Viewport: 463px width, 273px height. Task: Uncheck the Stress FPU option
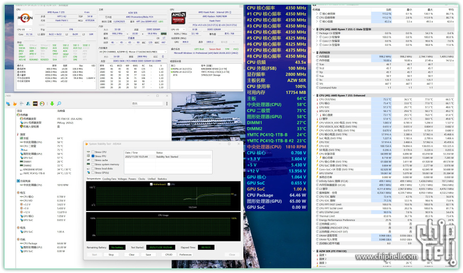point(93,156)
